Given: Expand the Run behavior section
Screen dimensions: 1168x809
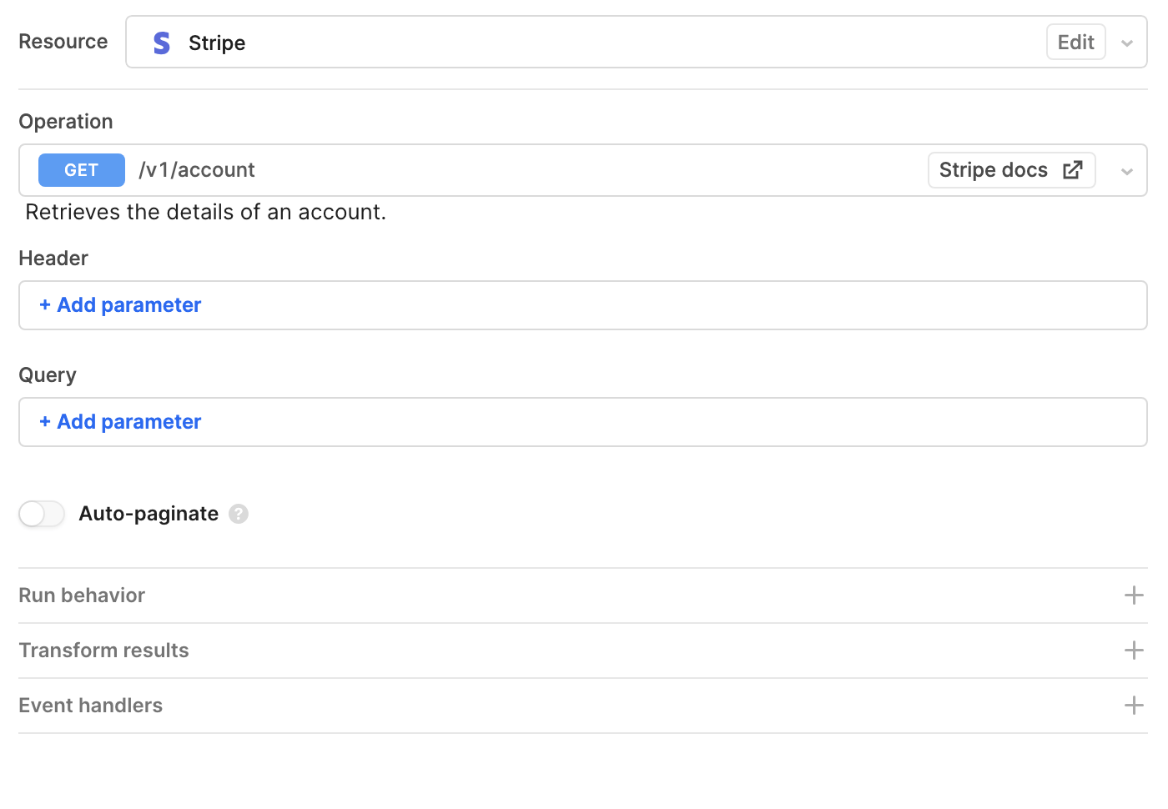Looking at the screenshot, I should tap(582, 595).
